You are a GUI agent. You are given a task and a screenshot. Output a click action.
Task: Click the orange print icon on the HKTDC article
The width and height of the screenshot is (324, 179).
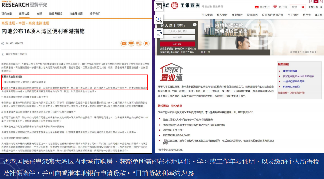(131, 43)
